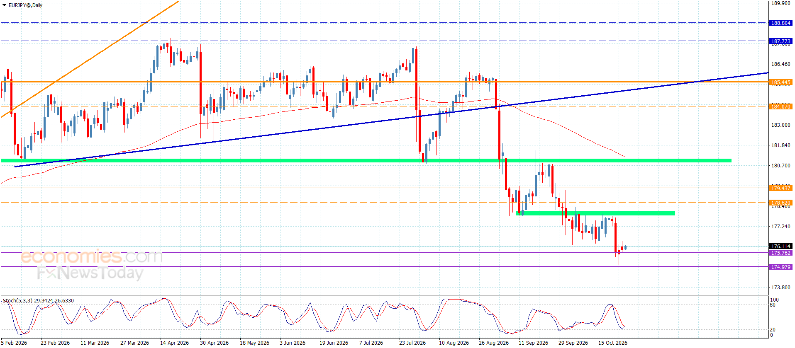Click the 5 Feb 2026 date label
The image size is (795, 348).
14,343
